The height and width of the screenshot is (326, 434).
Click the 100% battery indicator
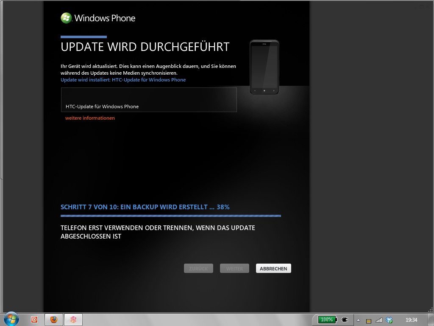point(328,320)
